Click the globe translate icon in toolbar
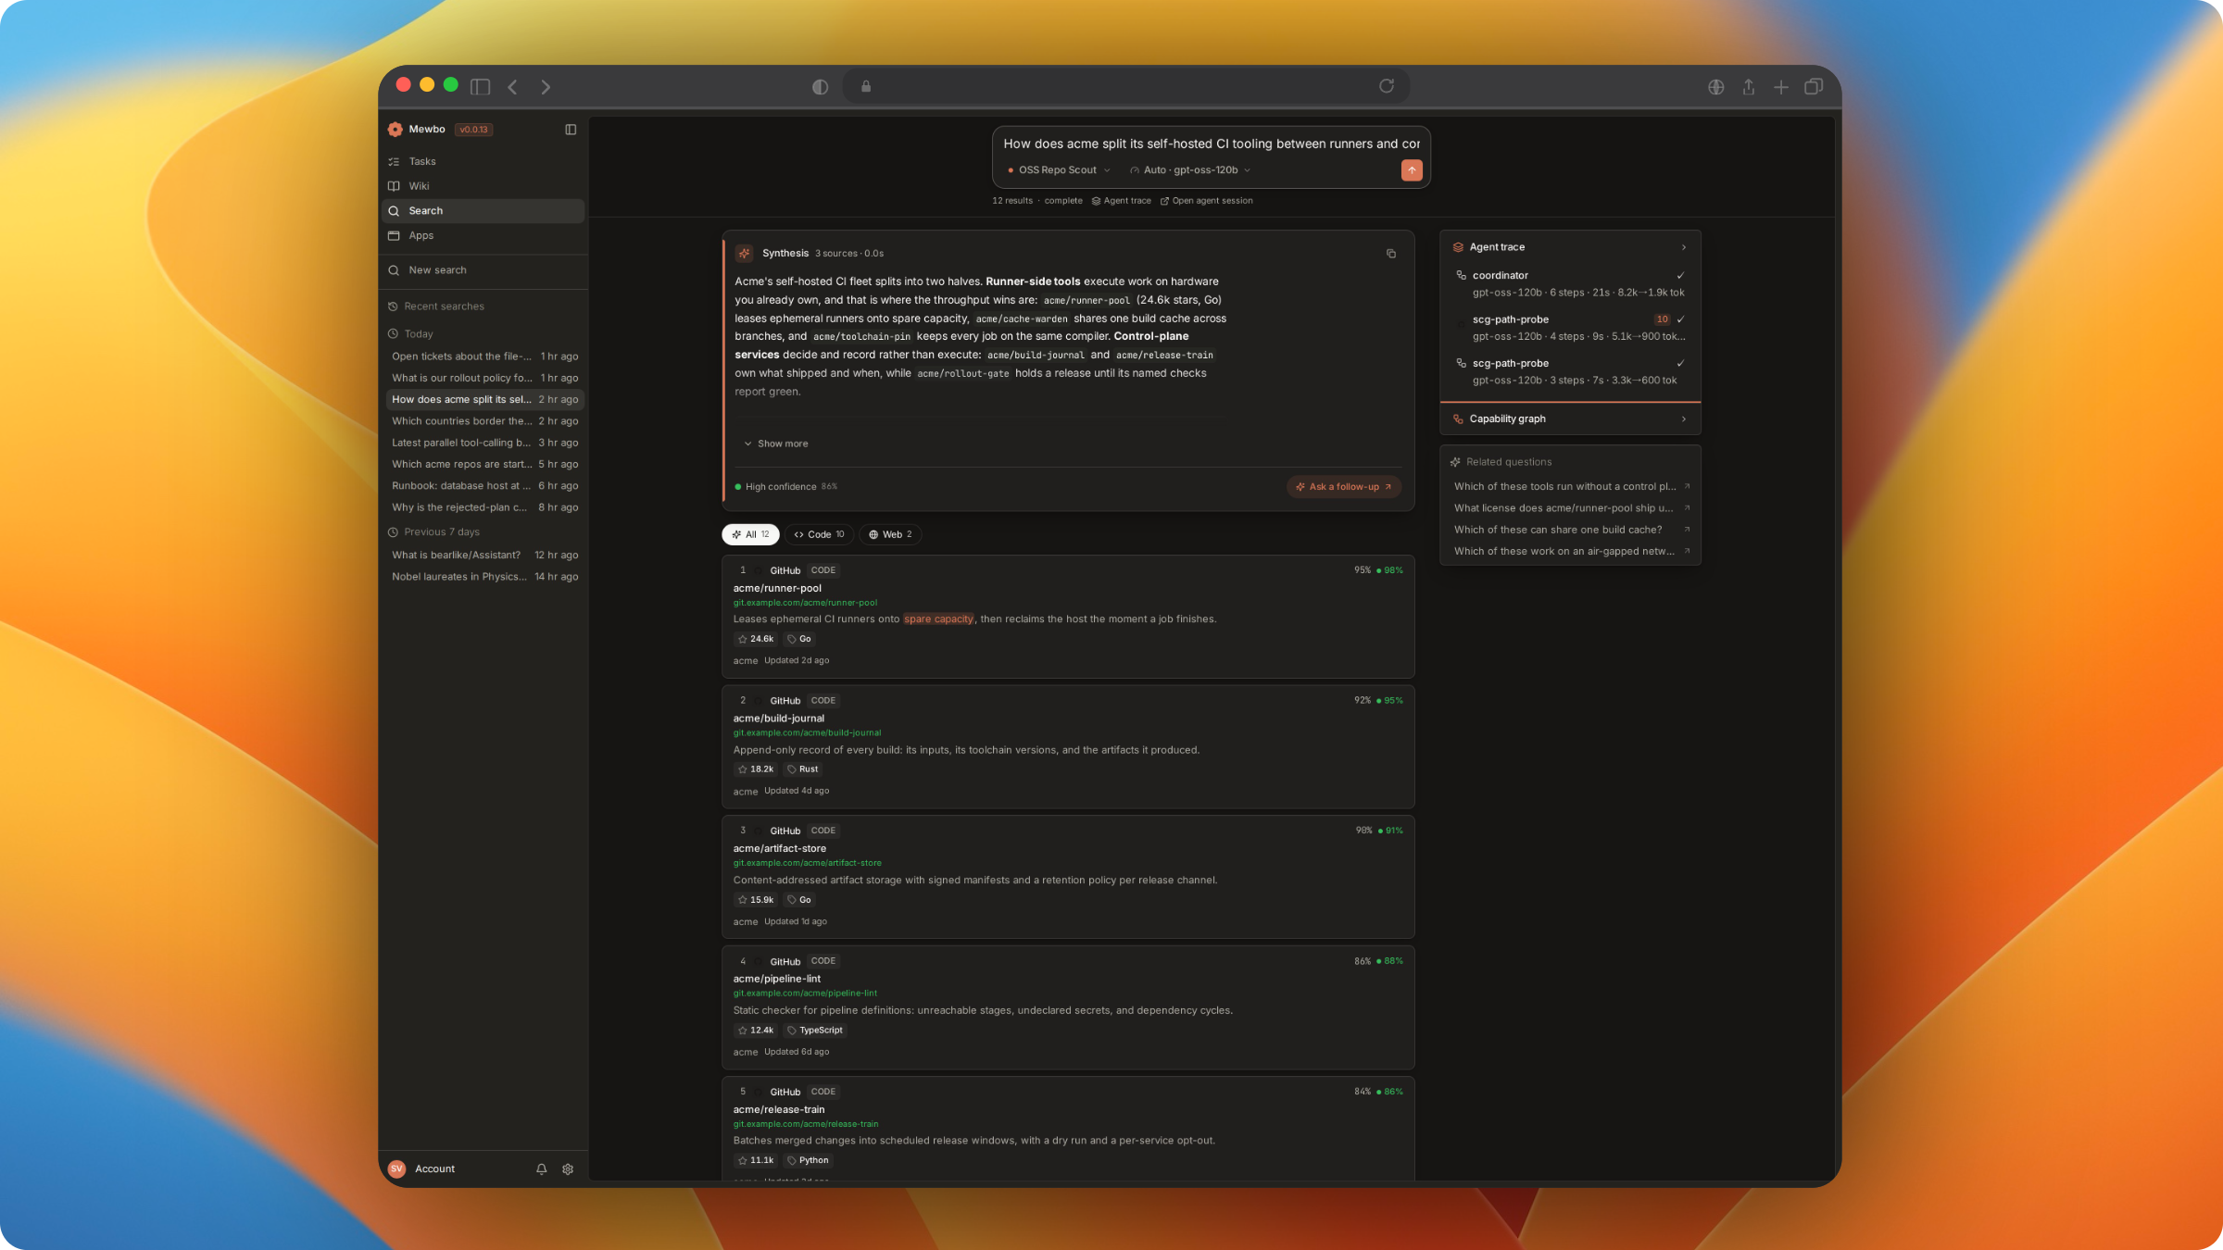This screenshot has height=1250, width=2223. pyautogui.click(x=1716, y=86)
